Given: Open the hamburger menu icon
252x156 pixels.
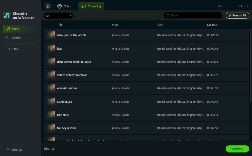Looking at the screenshot, I should [226, 6].
